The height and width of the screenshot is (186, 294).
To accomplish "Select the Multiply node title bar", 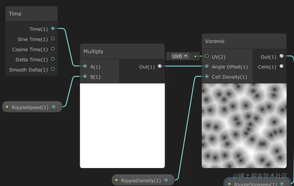I will pyautogui.click(x=122, y=51).
